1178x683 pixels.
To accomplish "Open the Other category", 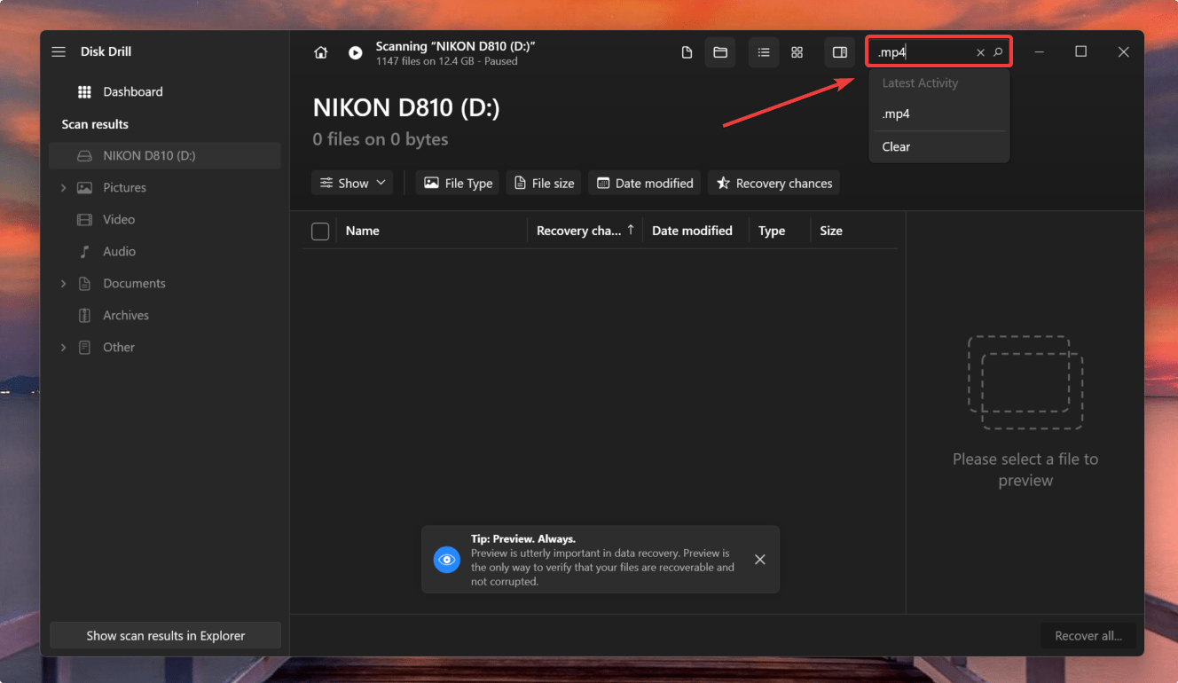I will pyautogui.click(x=119, y=347).
